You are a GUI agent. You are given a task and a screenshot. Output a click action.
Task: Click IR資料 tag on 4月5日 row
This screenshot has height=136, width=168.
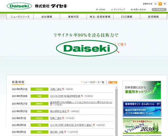pyautogui.click(x=39, y=132)
